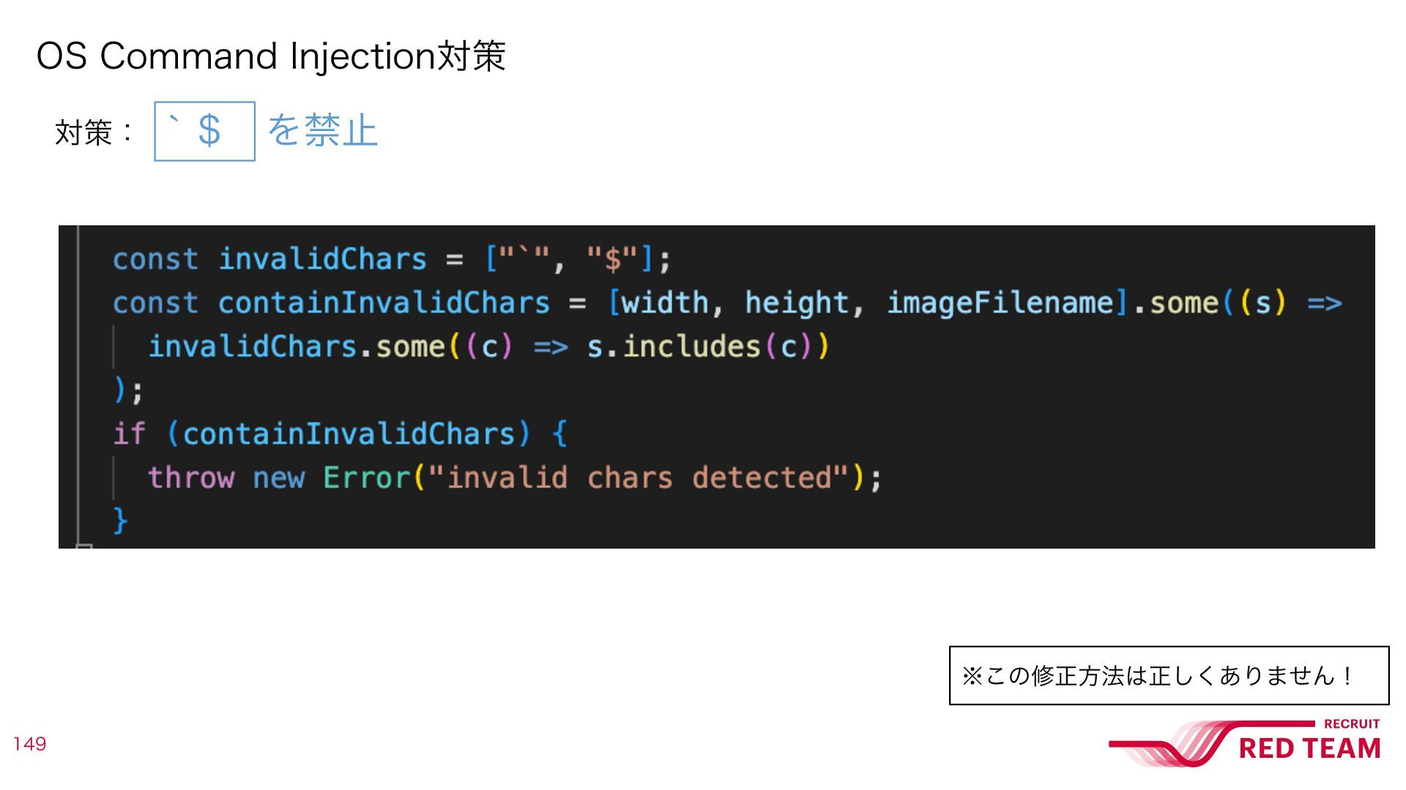This screenshot has height=790, width=1406.
Task: Click the containInvalidChars variable declaration
Action: tap(384, 303)
